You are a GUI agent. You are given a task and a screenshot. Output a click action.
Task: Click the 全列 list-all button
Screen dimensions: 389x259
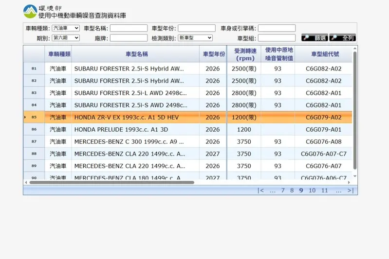coord(343,37)
